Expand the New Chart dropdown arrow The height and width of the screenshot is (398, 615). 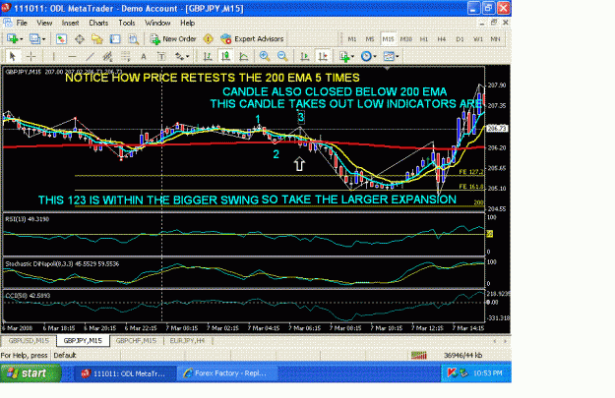coord(21,39)
